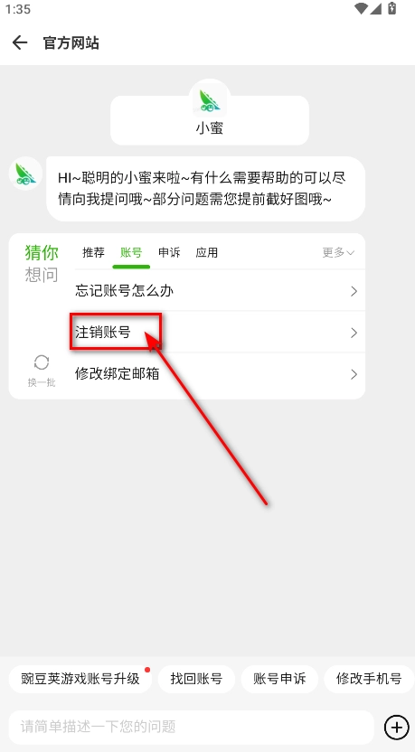Switch to the 应用 tab

pos(206,252)
